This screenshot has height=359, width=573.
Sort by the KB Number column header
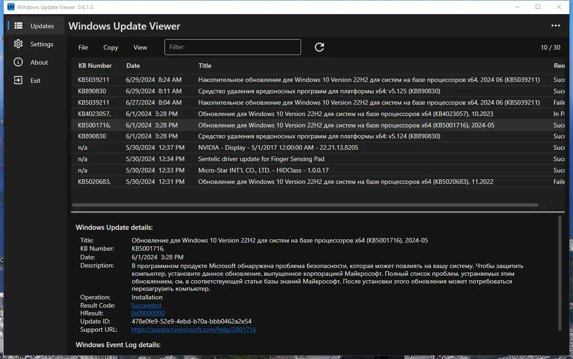(x=95, y=66)
